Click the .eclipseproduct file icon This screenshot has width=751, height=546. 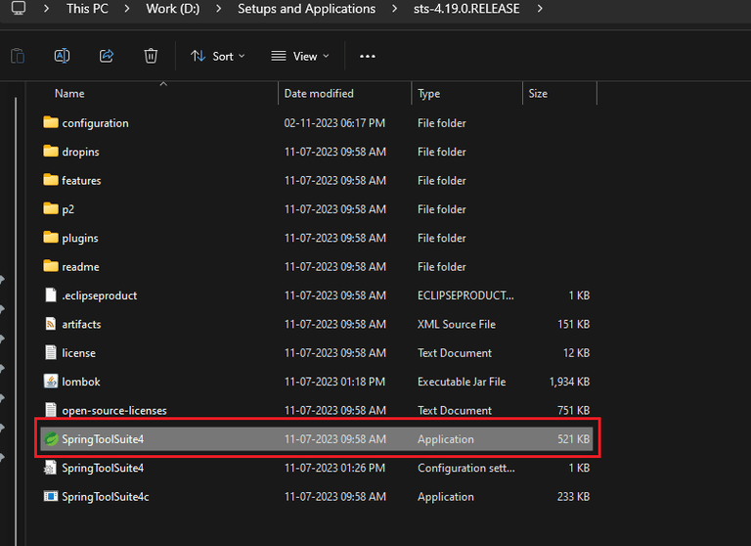(51, 295)
